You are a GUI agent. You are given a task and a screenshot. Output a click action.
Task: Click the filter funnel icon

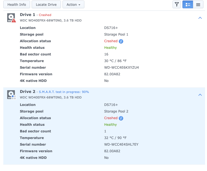176,4
